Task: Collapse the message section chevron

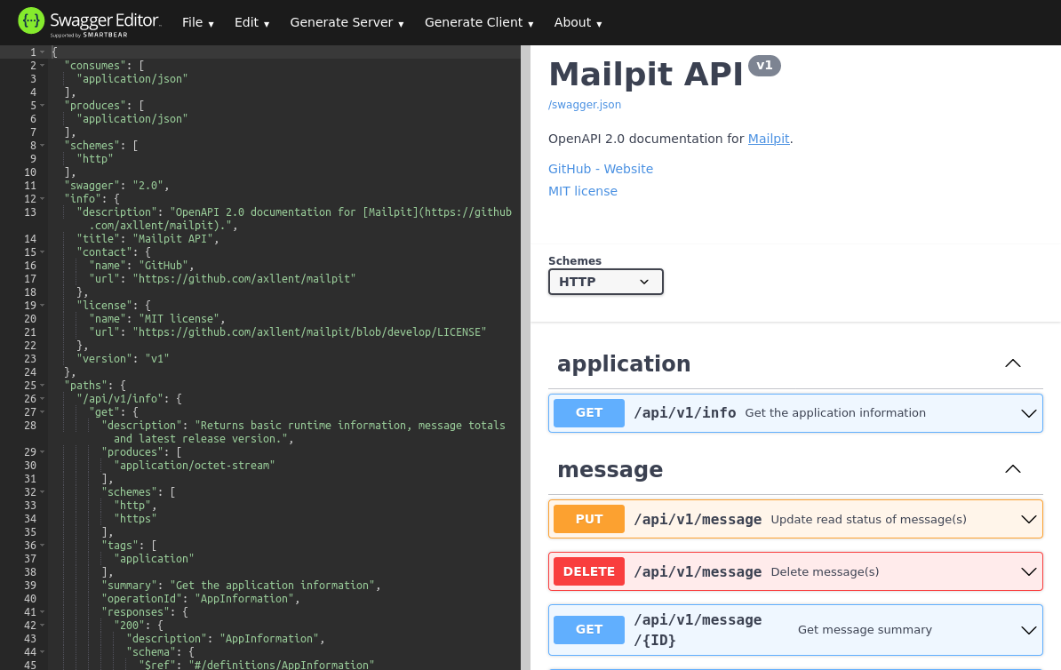Action: 1012,469
